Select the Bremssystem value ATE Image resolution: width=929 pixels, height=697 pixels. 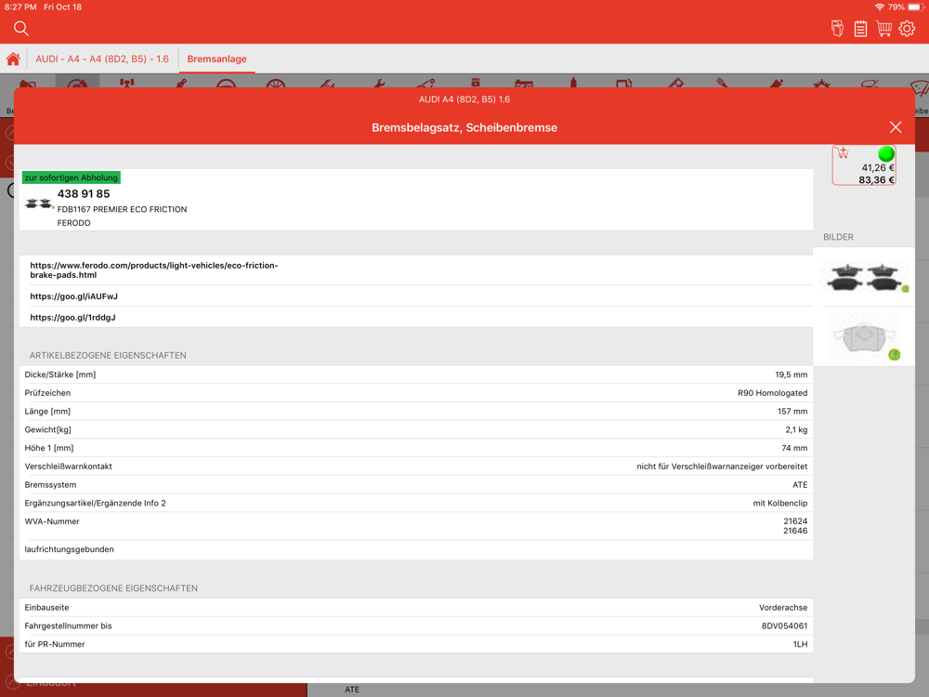pos(800,485)
